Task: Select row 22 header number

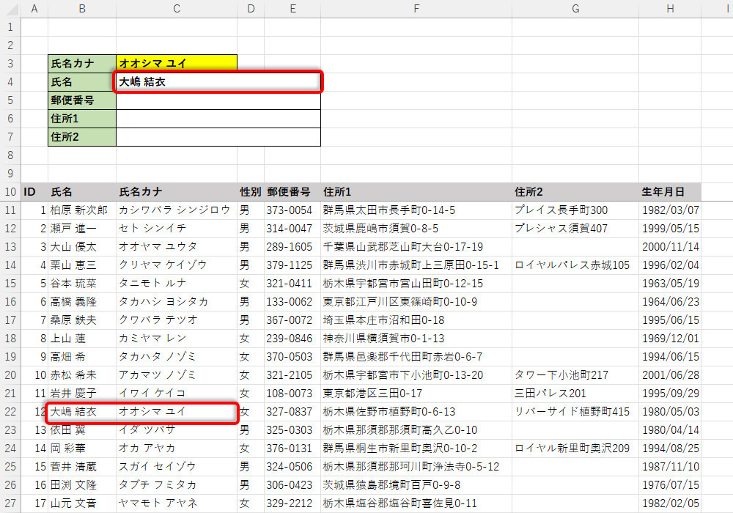Action: tap(10, 412)
